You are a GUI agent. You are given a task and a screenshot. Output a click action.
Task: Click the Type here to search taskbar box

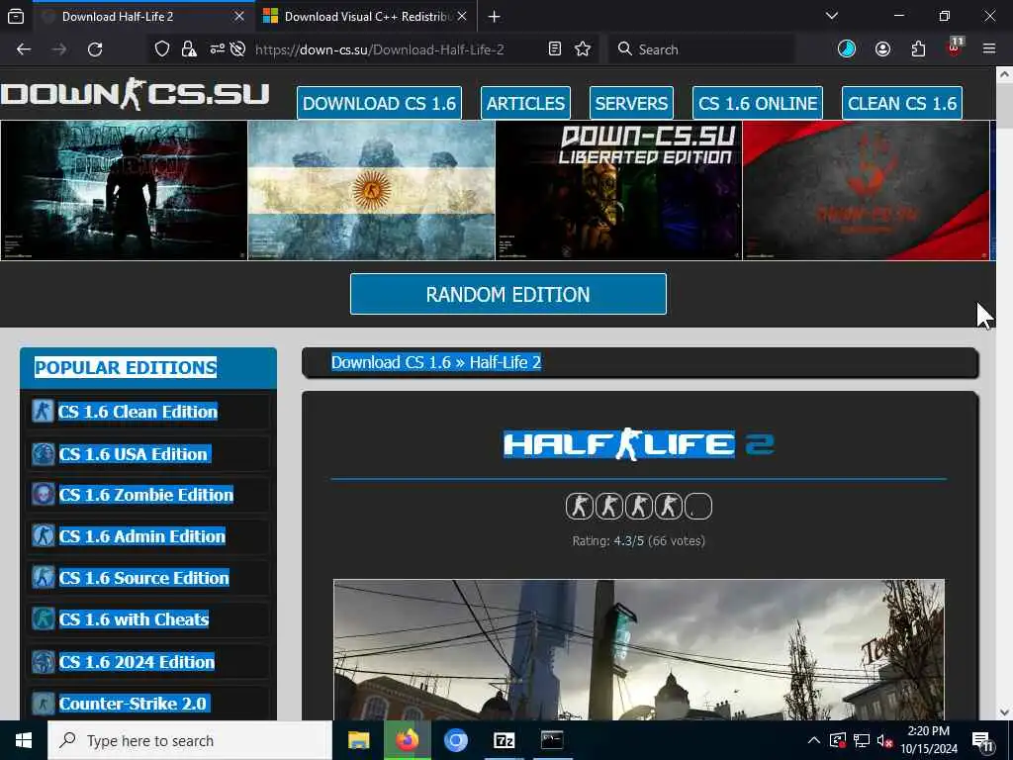click(190, 740)
